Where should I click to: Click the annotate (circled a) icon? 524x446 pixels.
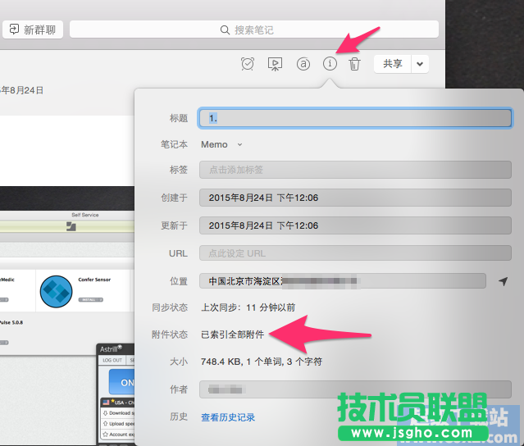click(x=303, y=64)
